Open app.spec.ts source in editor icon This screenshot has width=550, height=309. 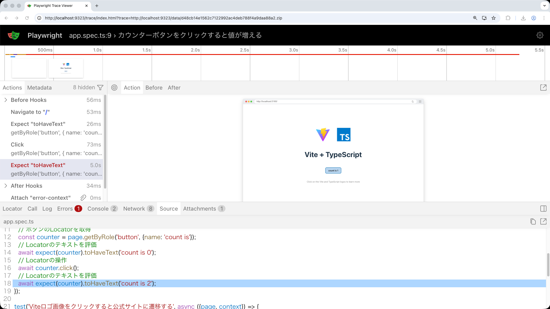pyautogui.click(x=543, y=221)
